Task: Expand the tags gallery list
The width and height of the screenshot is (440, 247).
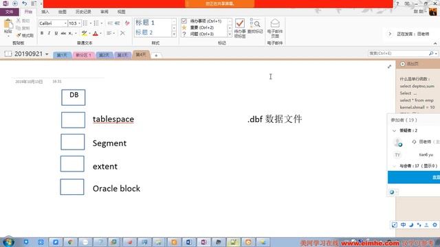Action: pos(230,34)
